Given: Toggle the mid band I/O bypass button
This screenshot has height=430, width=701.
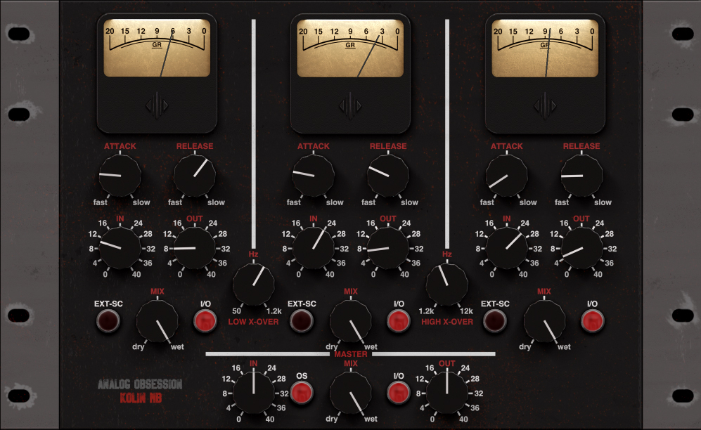Looking at the screenshot, I should tap(399, 320).
